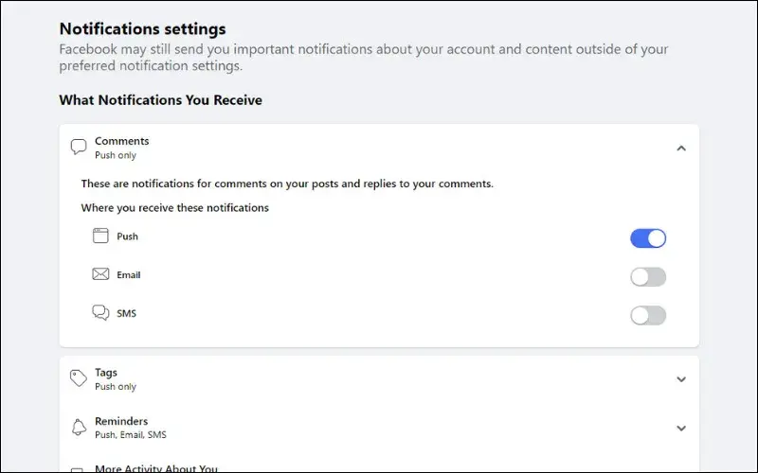
Task: Enable Email notifications for comments
Action: click(648, 276)
